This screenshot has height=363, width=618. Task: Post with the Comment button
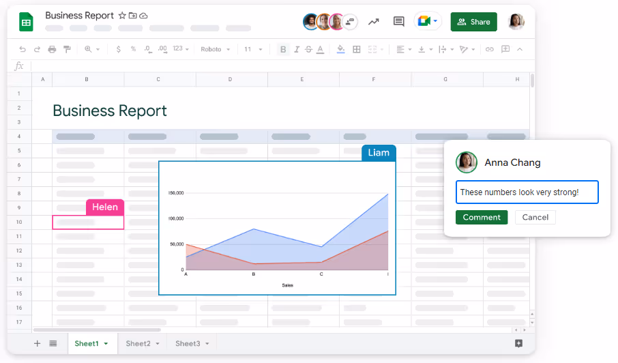click(x=482, y=217)
